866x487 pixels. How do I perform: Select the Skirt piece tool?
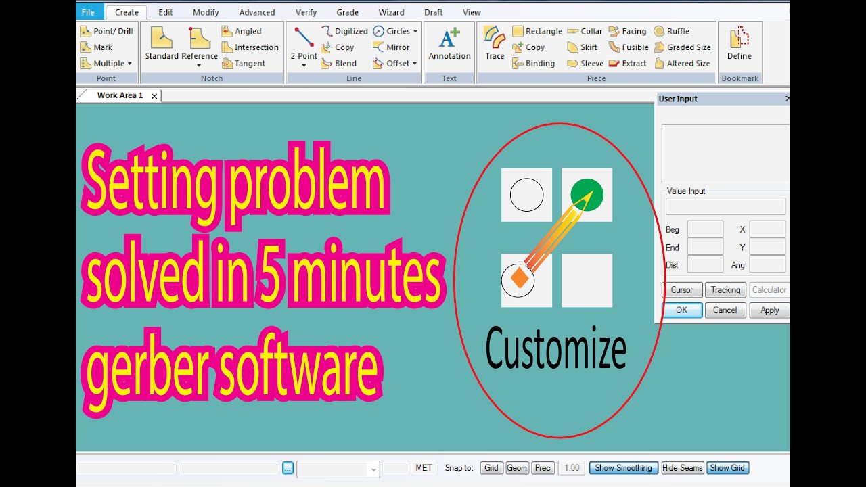583,47
